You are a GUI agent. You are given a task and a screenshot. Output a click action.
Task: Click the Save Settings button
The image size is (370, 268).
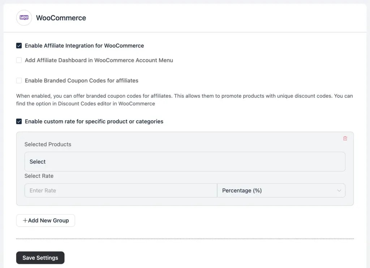[x=40, y=258]
